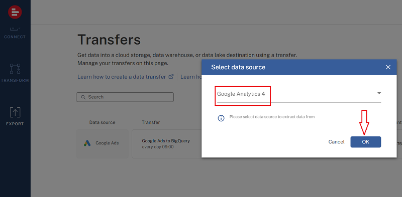The image size is (402, 197).
Task: Click the info icon beside the hint text
Action: [221, 118]
